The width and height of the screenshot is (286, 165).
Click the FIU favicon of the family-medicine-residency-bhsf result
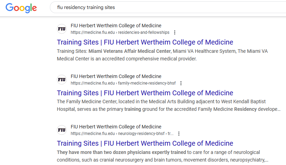[x=62, y=80]
